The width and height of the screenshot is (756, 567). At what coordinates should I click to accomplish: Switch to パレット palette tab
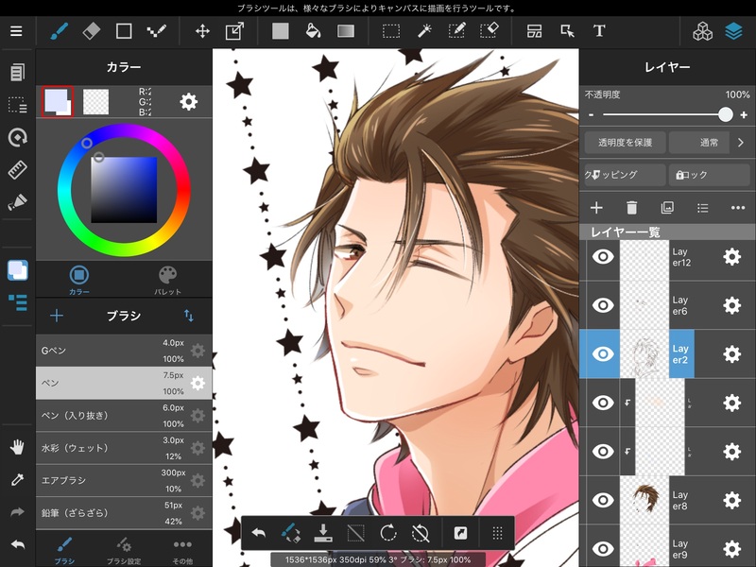pyautogui.click(x=168, y=280)
